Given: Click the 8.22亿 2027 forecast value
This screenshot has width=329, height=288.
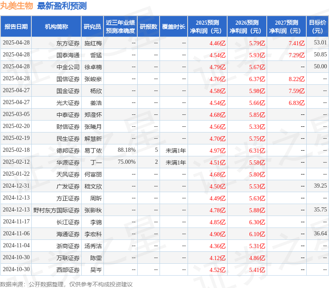Looking at the screenshot, I should (x=296, y=79).
